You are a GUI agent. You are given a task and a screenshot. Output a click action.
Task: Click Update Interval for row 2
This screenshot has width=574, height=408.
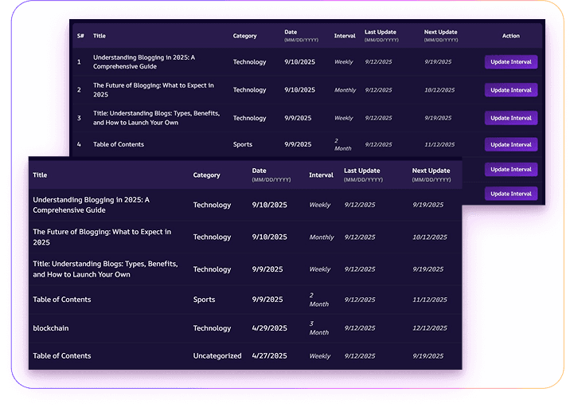tap(511, 90)
